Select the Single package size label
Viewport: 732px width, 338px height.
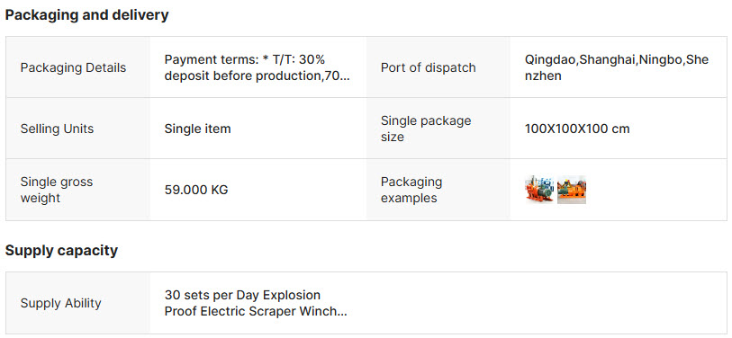click(426, 129)
